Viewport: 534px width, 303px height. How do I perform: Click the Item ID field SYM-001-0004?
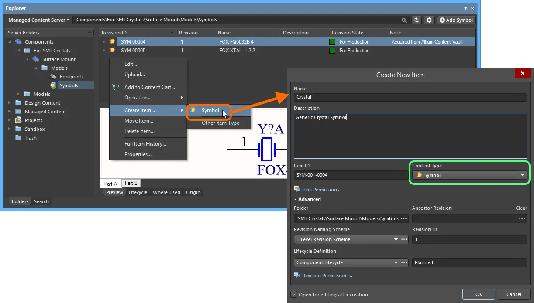click(351, 175)
